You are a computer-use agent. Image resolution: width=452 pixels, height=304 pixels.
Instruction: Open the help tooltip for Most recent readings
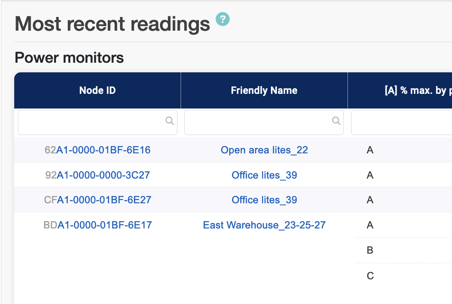coord(223,19)
